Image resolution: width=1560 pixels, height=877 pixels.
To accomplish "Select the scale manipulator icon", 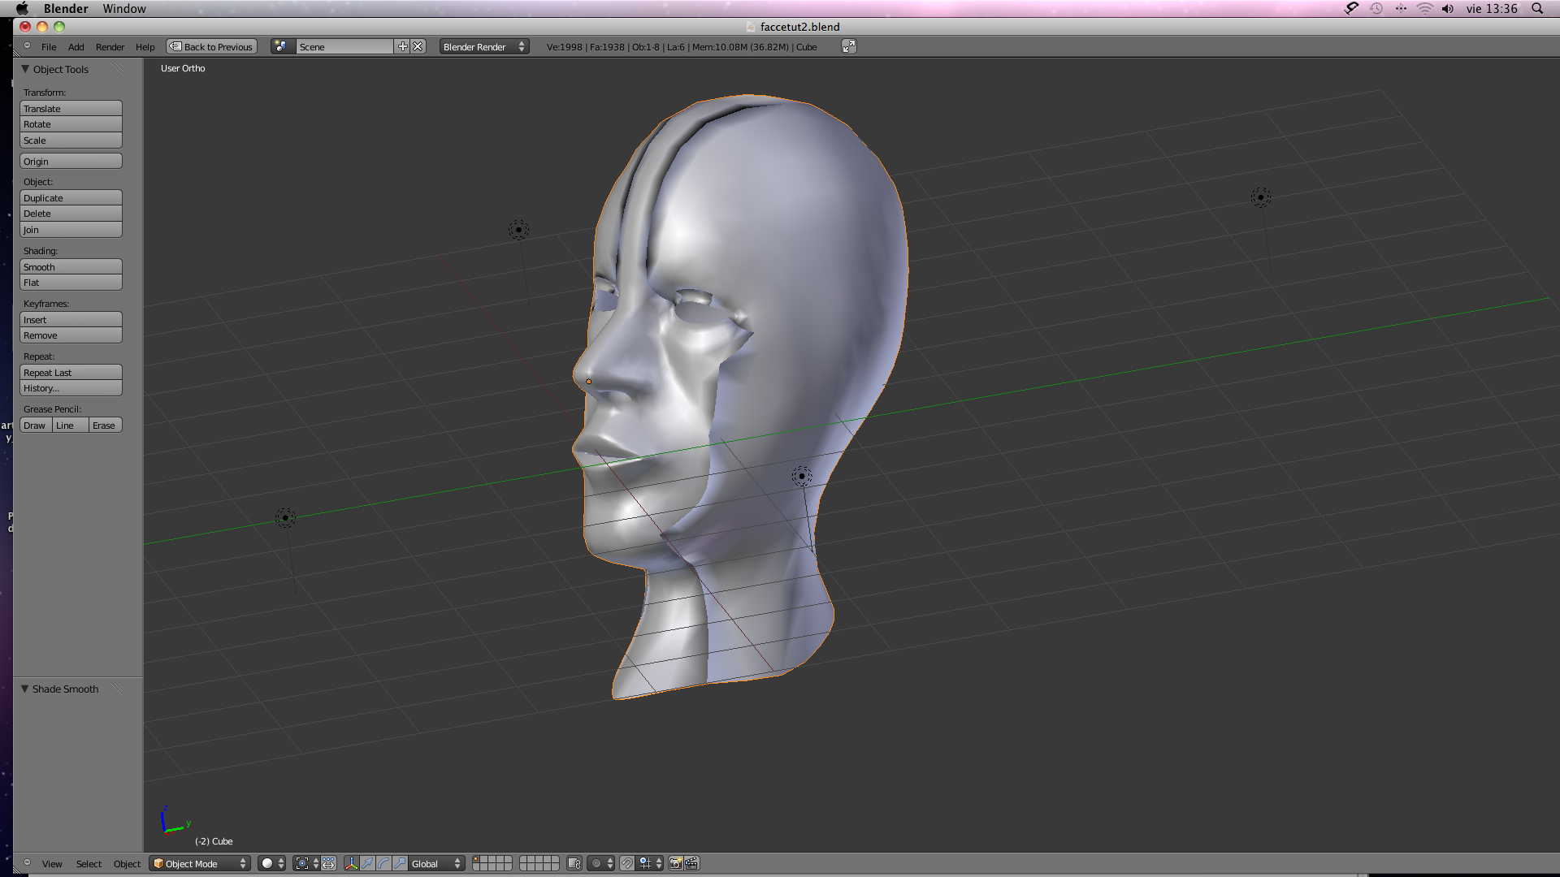I will click(400, 863).
